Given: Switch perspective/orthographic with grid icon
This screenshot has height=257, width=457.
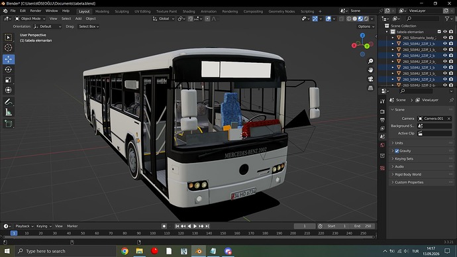Looking at the screenshot, I should pyautogui.click(x=370, y=87).
